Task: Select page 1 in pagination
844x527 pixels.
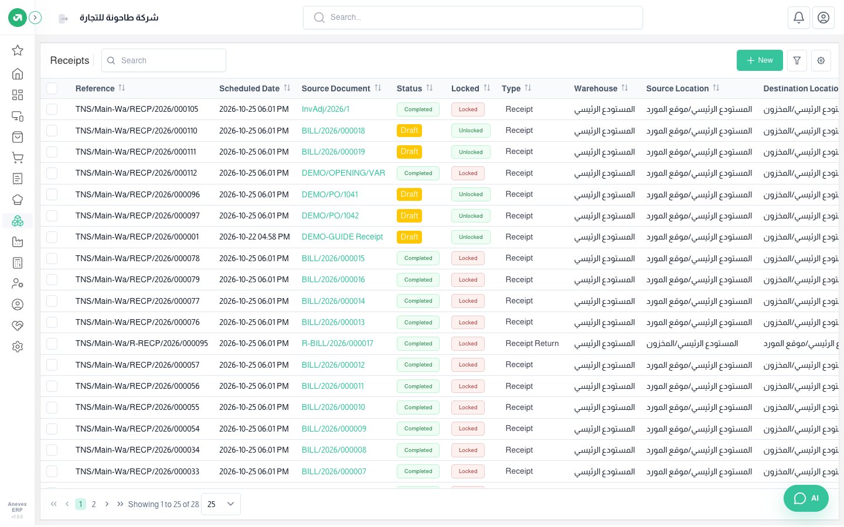Action: tap(81, 504)
